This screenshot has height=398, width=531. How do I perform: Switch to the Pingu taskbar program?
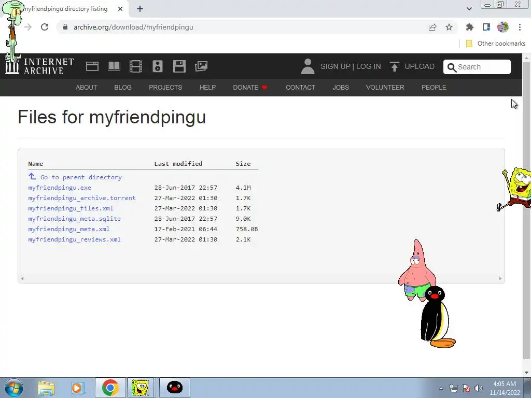click(175, 388)
